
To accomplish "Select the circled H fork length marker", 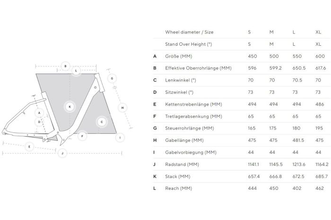I will pyautogui.click(x=122, y=108).
